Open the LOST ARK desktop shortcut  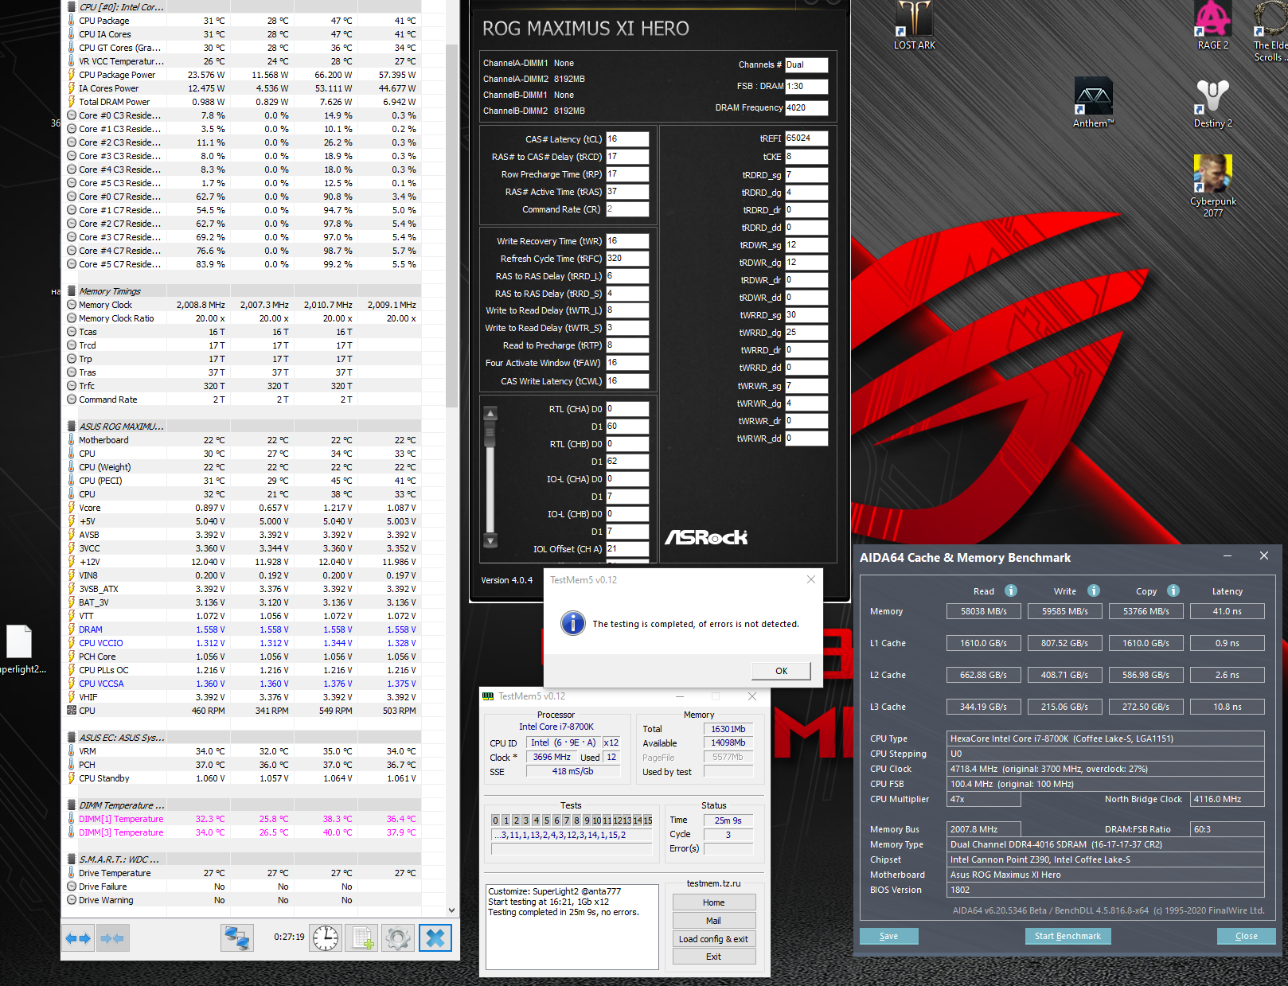pos(915,25)
